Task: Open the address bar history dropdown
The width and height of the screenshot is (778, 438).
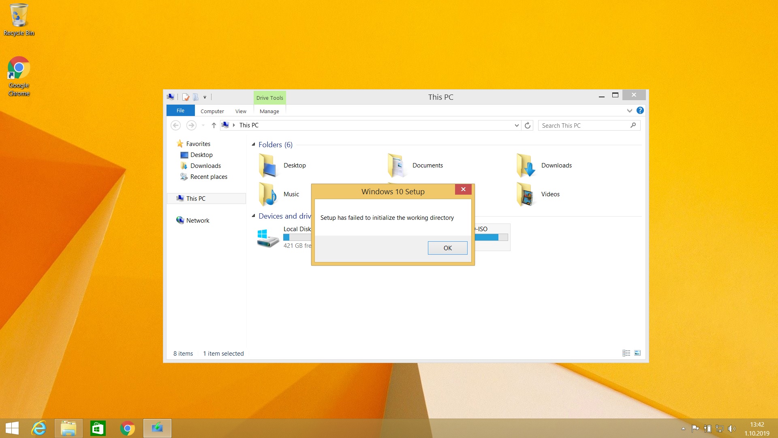Action: 517,125
